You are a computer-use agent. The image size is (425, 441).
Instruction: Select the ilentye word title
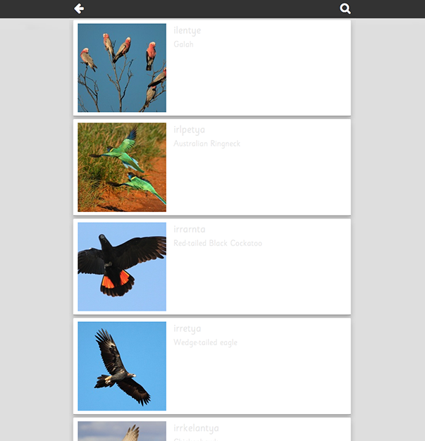coord(187,30)
